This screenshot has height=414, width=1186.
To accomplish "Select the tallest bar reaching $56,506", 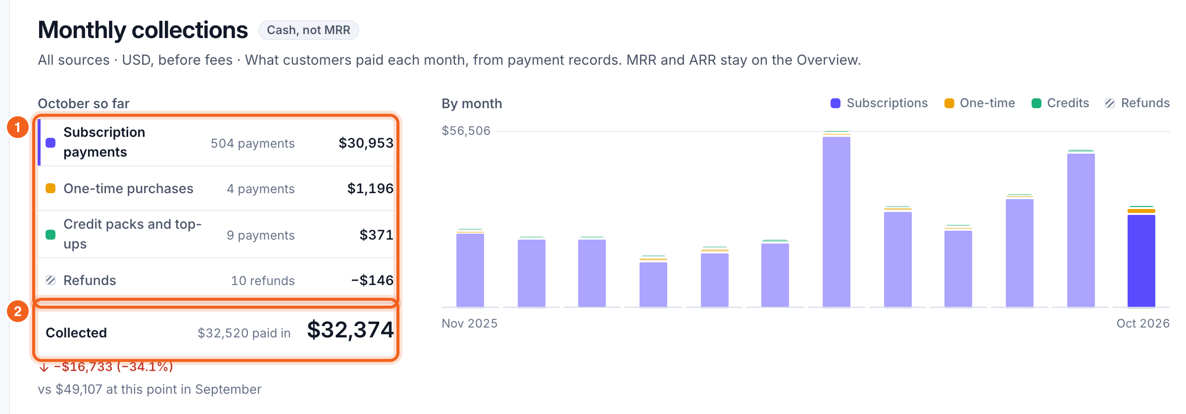I will (x=836, y=219).
